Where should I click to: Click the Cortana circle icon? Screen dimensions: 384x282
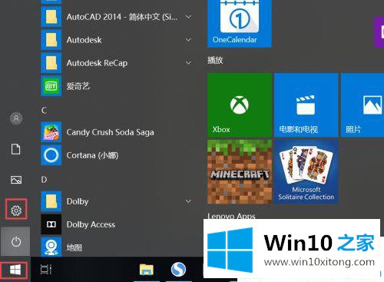(x=51, y=155)
